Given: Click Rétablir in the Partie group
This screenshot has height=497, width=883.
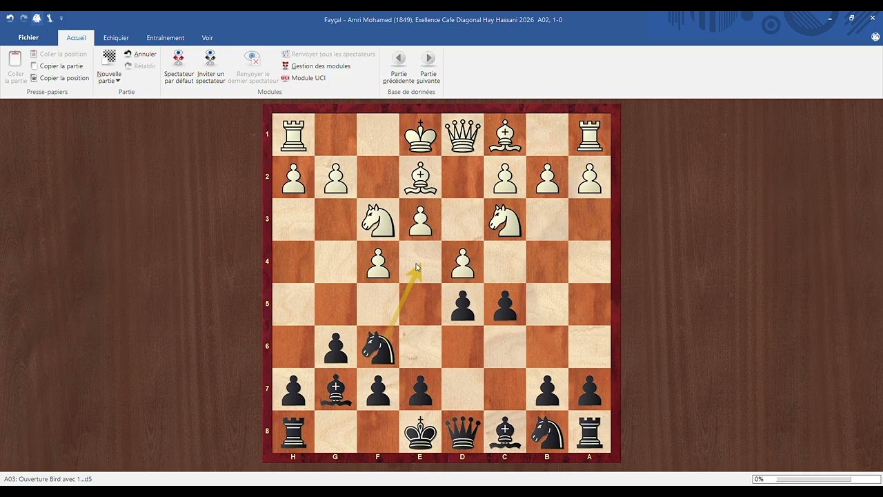Looking at the screenshot, I should [x=140, y=66].
